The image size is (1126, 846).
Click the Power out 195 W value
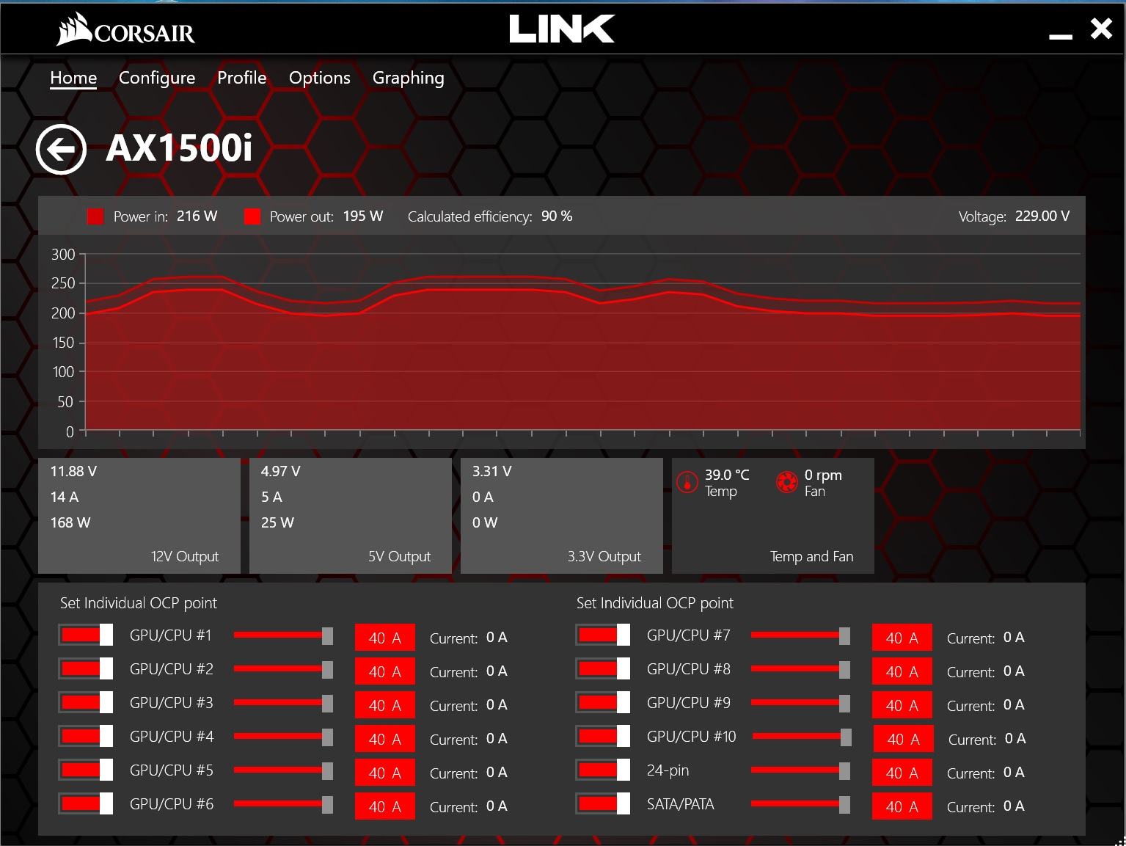pyautogui.click(x=363, y=216)
